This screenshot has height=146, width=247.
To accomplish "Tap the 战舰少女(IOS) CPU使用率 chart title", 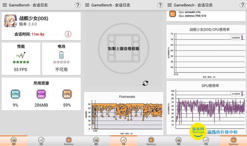I will pyautogui.click(x=210, y=30).
